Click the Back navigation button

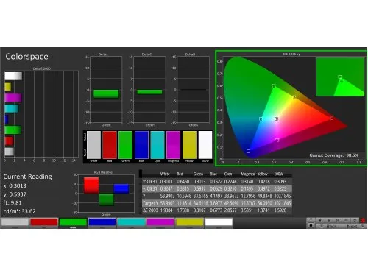[x=329, y=226]
